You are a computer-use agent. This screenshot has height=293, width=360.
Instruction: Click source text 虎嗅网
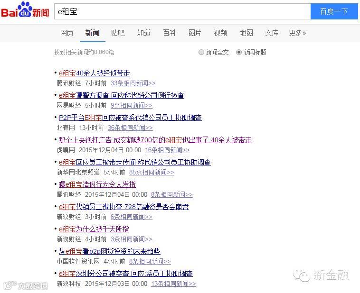pyautogui.click(x=66, y=150)
